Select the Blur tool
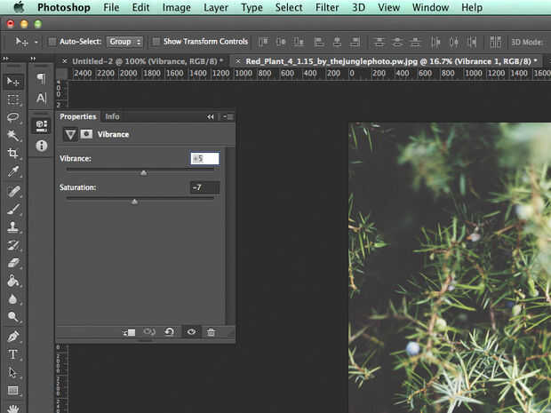This screenshot has height=413, width=551. [13, 298]
